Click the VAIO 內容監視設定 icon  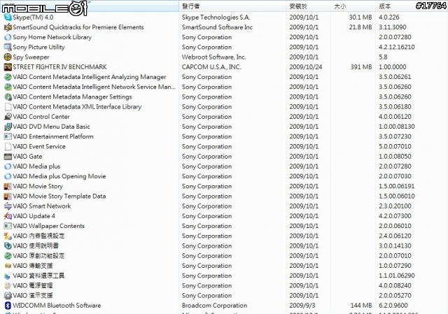point(8,236)
